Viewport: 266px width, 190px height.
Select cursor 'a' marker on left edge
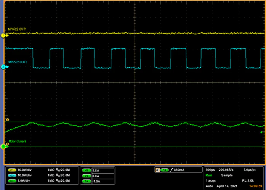click(x=7, y=120)
